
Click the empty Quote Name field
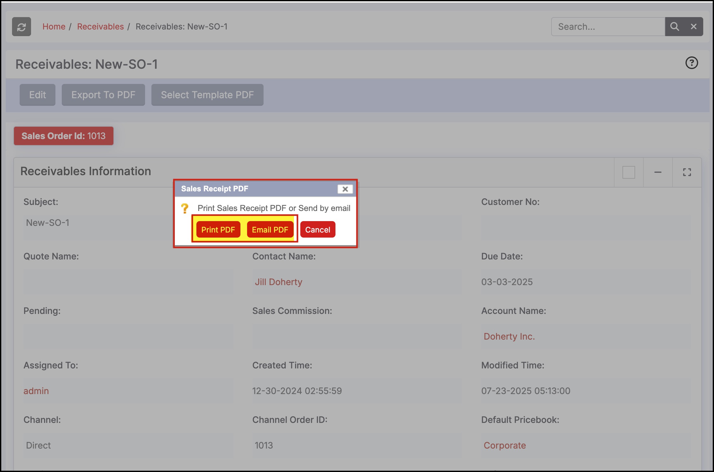pyautogui.click(x=128, y=282)
